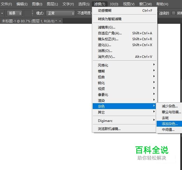Image resolution: width=182 pixels, height=170 pixels.
Task: Expand the 像素化 submenu
Action: coord(125,95)
